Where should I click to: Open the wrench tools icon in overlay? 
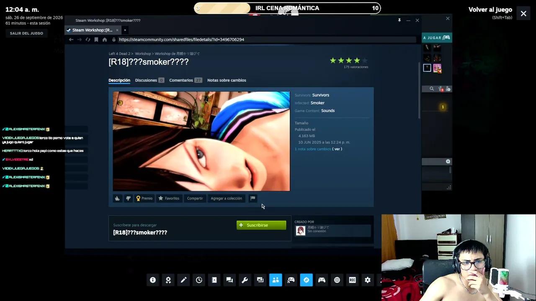[x=245, y=280]
